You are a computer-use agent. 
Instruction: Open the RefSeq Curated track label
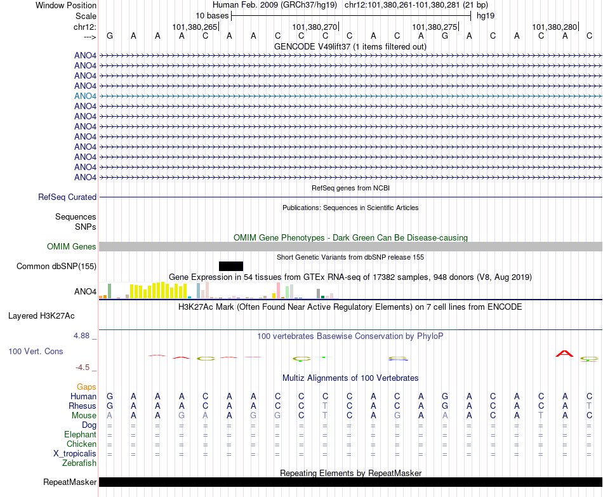pos(67,197)
